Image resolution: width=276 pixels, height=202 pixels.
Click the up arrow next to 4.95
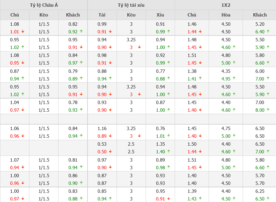[234, 78]
